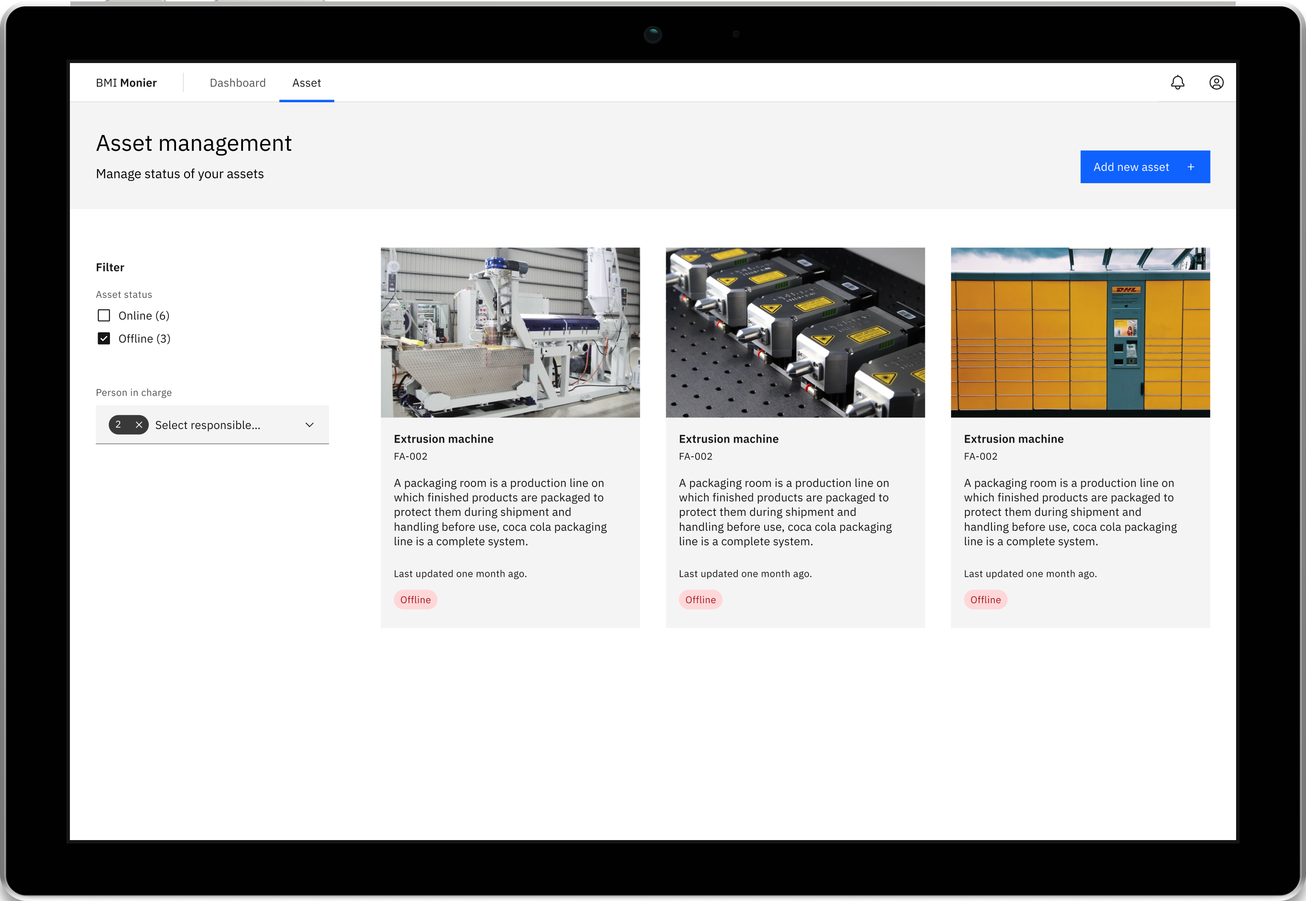Uncheck the Offline (3) status checkbox

[x=104, y=339]
